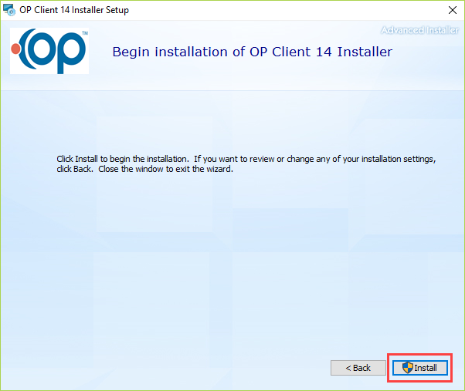Click the heading "Begin installation of OP Client 14 Installer"
465x391 pixels.
(253, 52)
